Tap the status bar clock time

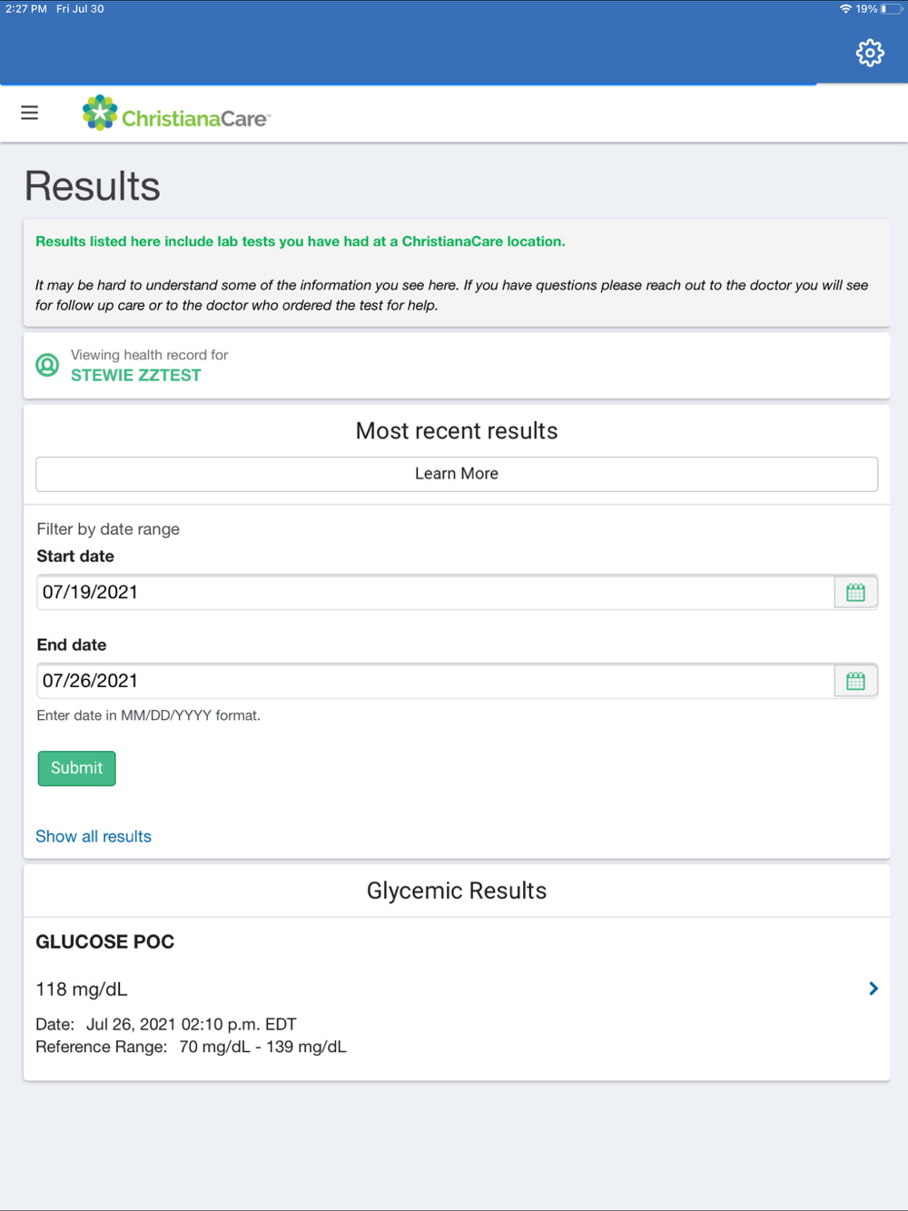(x=26, y=9)
